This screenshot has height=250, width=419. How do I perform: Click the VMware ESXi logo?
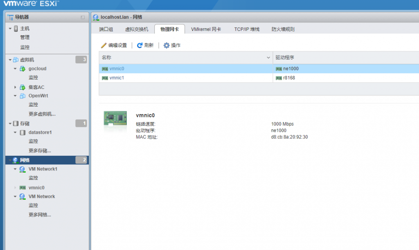click(31, 3)
